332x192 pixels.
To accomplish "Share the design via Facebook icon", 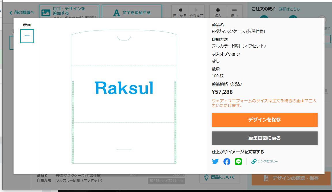I will 227,161.
